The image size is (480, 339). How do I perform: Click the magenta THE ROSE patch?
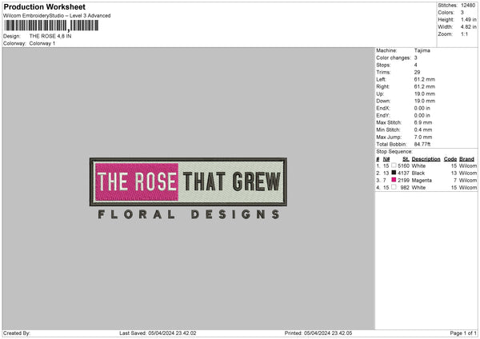137,181
